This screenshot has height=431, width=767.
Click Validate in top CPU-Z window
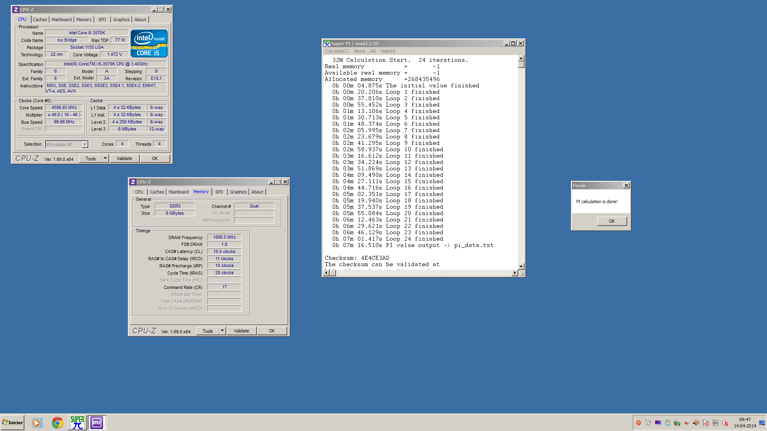[x=124, y=158]
